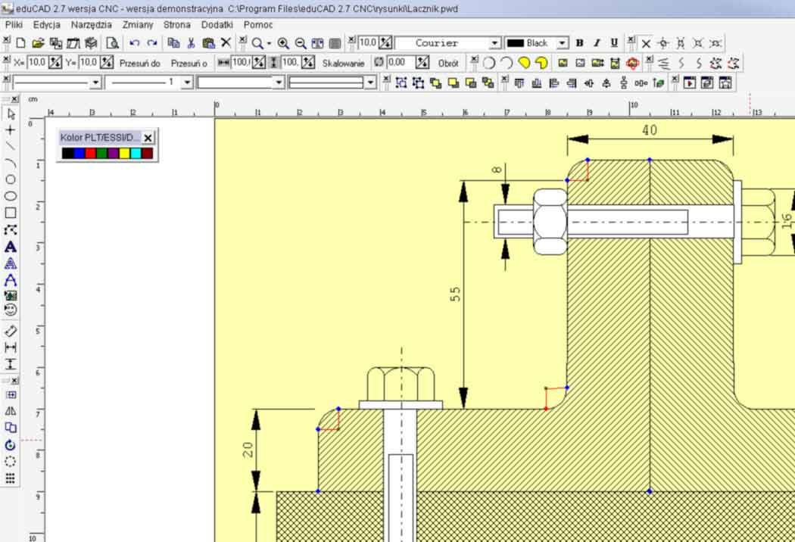This screenshot has height=542, width=795.
Task: Click the Przesuń o button
Action: [189, 64]
